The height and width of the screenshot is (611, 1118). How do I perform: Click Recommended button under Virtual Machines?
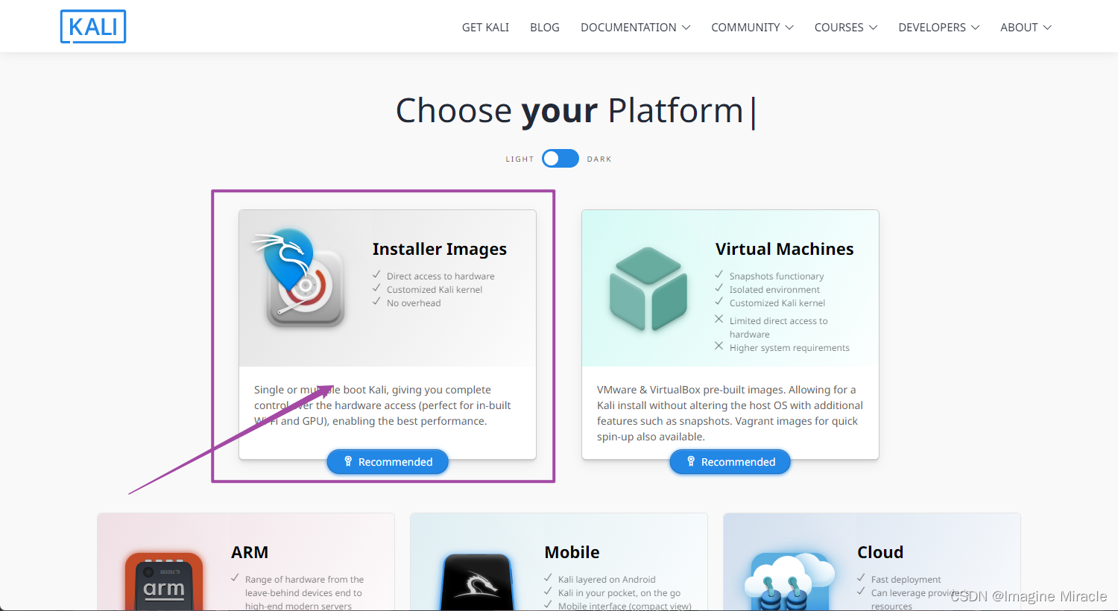pyautogui.click(x=730, y=462)
